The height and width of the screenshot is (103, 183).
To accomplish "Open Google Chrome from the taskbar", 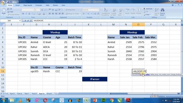I will (x=112, y=100).
